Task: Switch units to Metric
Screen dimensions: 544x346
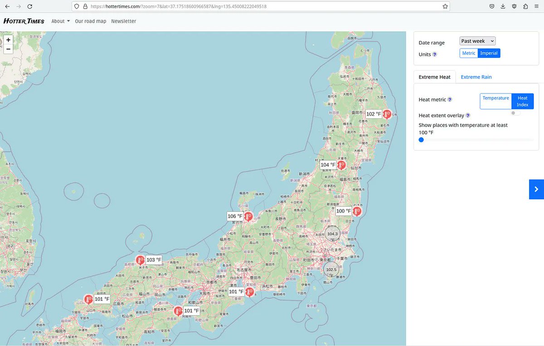Action: [468, 53]
